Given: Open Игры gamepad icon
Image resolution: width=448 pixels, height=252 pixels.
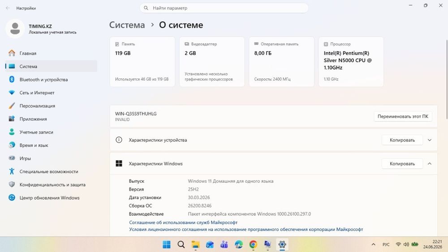Looking at the screenshot, I should (x=12, y=158).
